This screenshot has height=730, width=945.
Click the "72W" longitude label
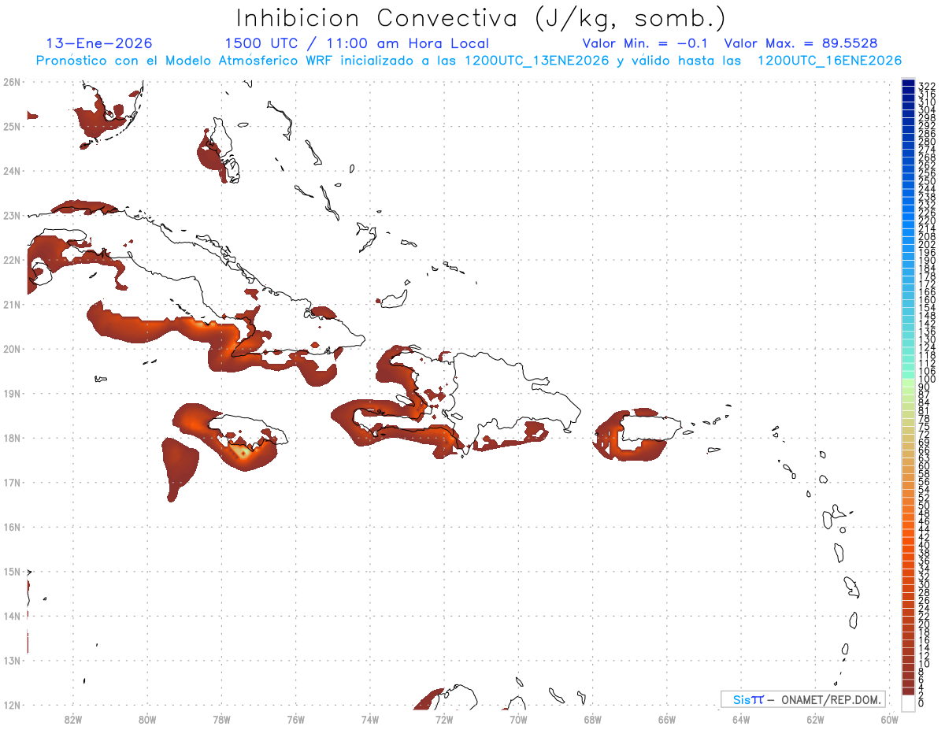click(444, 720)
